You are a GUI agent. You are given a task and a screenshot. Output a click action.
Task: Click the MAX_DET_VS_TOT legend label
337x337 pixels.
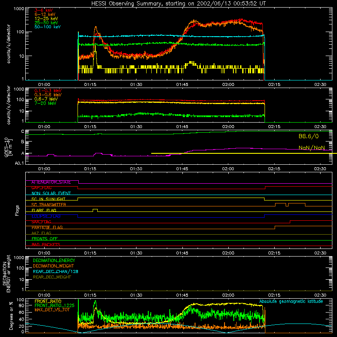(52, 310)
